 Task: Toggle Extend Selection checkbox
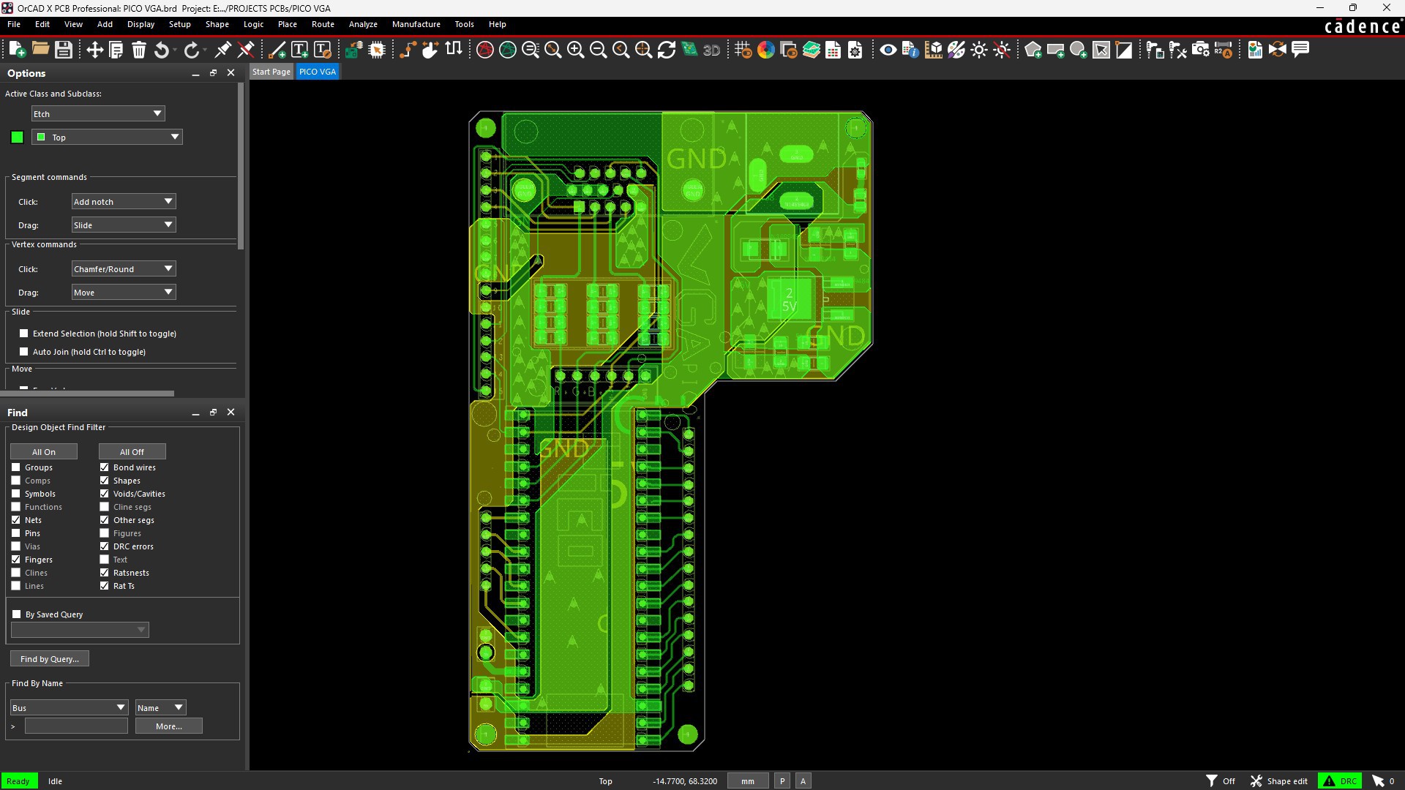(x=24, y=334)
